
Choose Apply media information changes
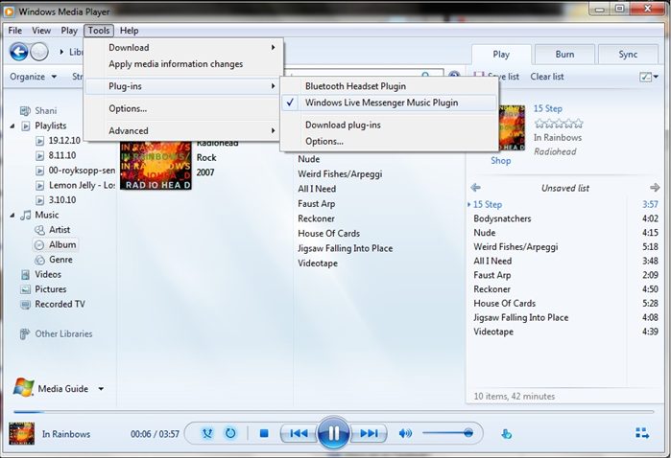click(184, 64)
